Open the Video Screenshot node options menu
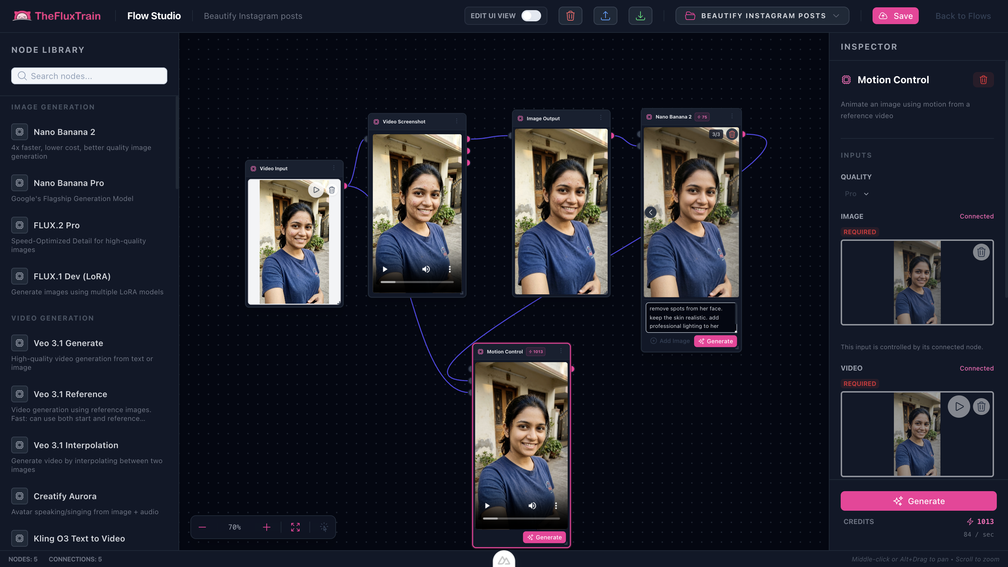This screenshot has width=1008, height=567. [457, 121]
